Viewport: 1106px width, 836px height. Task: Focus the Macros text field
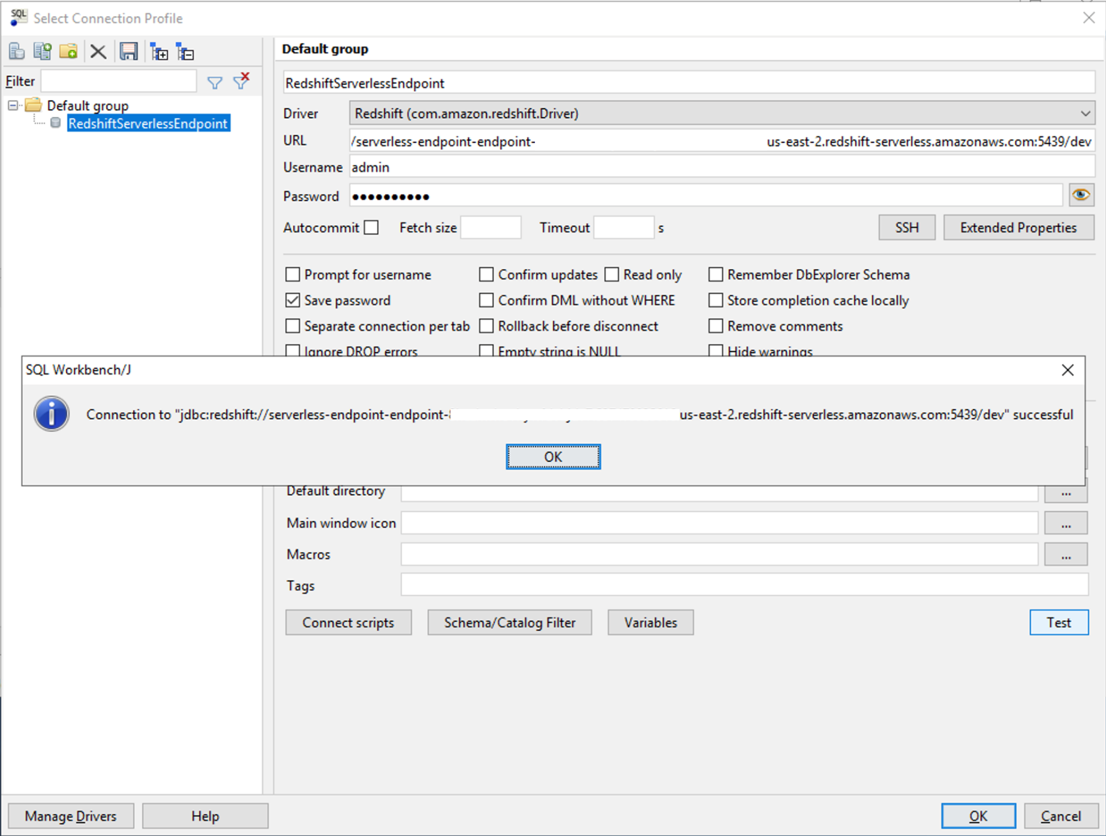[720, 554]
